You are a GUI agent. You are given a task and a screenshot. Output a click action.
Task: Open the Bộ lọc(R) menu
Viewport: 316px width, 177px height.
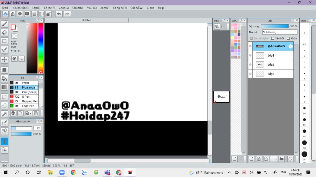point(49,8)
